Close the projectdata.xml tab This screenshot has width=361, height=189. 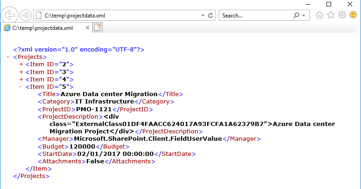tap(87, 28)
